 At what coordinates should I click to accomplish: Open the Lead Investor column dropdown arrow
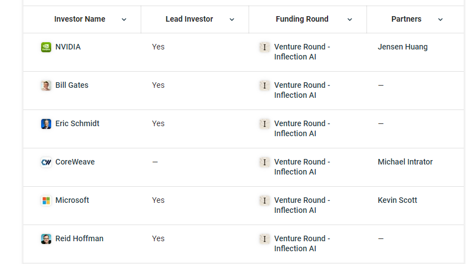click(232, 19)
